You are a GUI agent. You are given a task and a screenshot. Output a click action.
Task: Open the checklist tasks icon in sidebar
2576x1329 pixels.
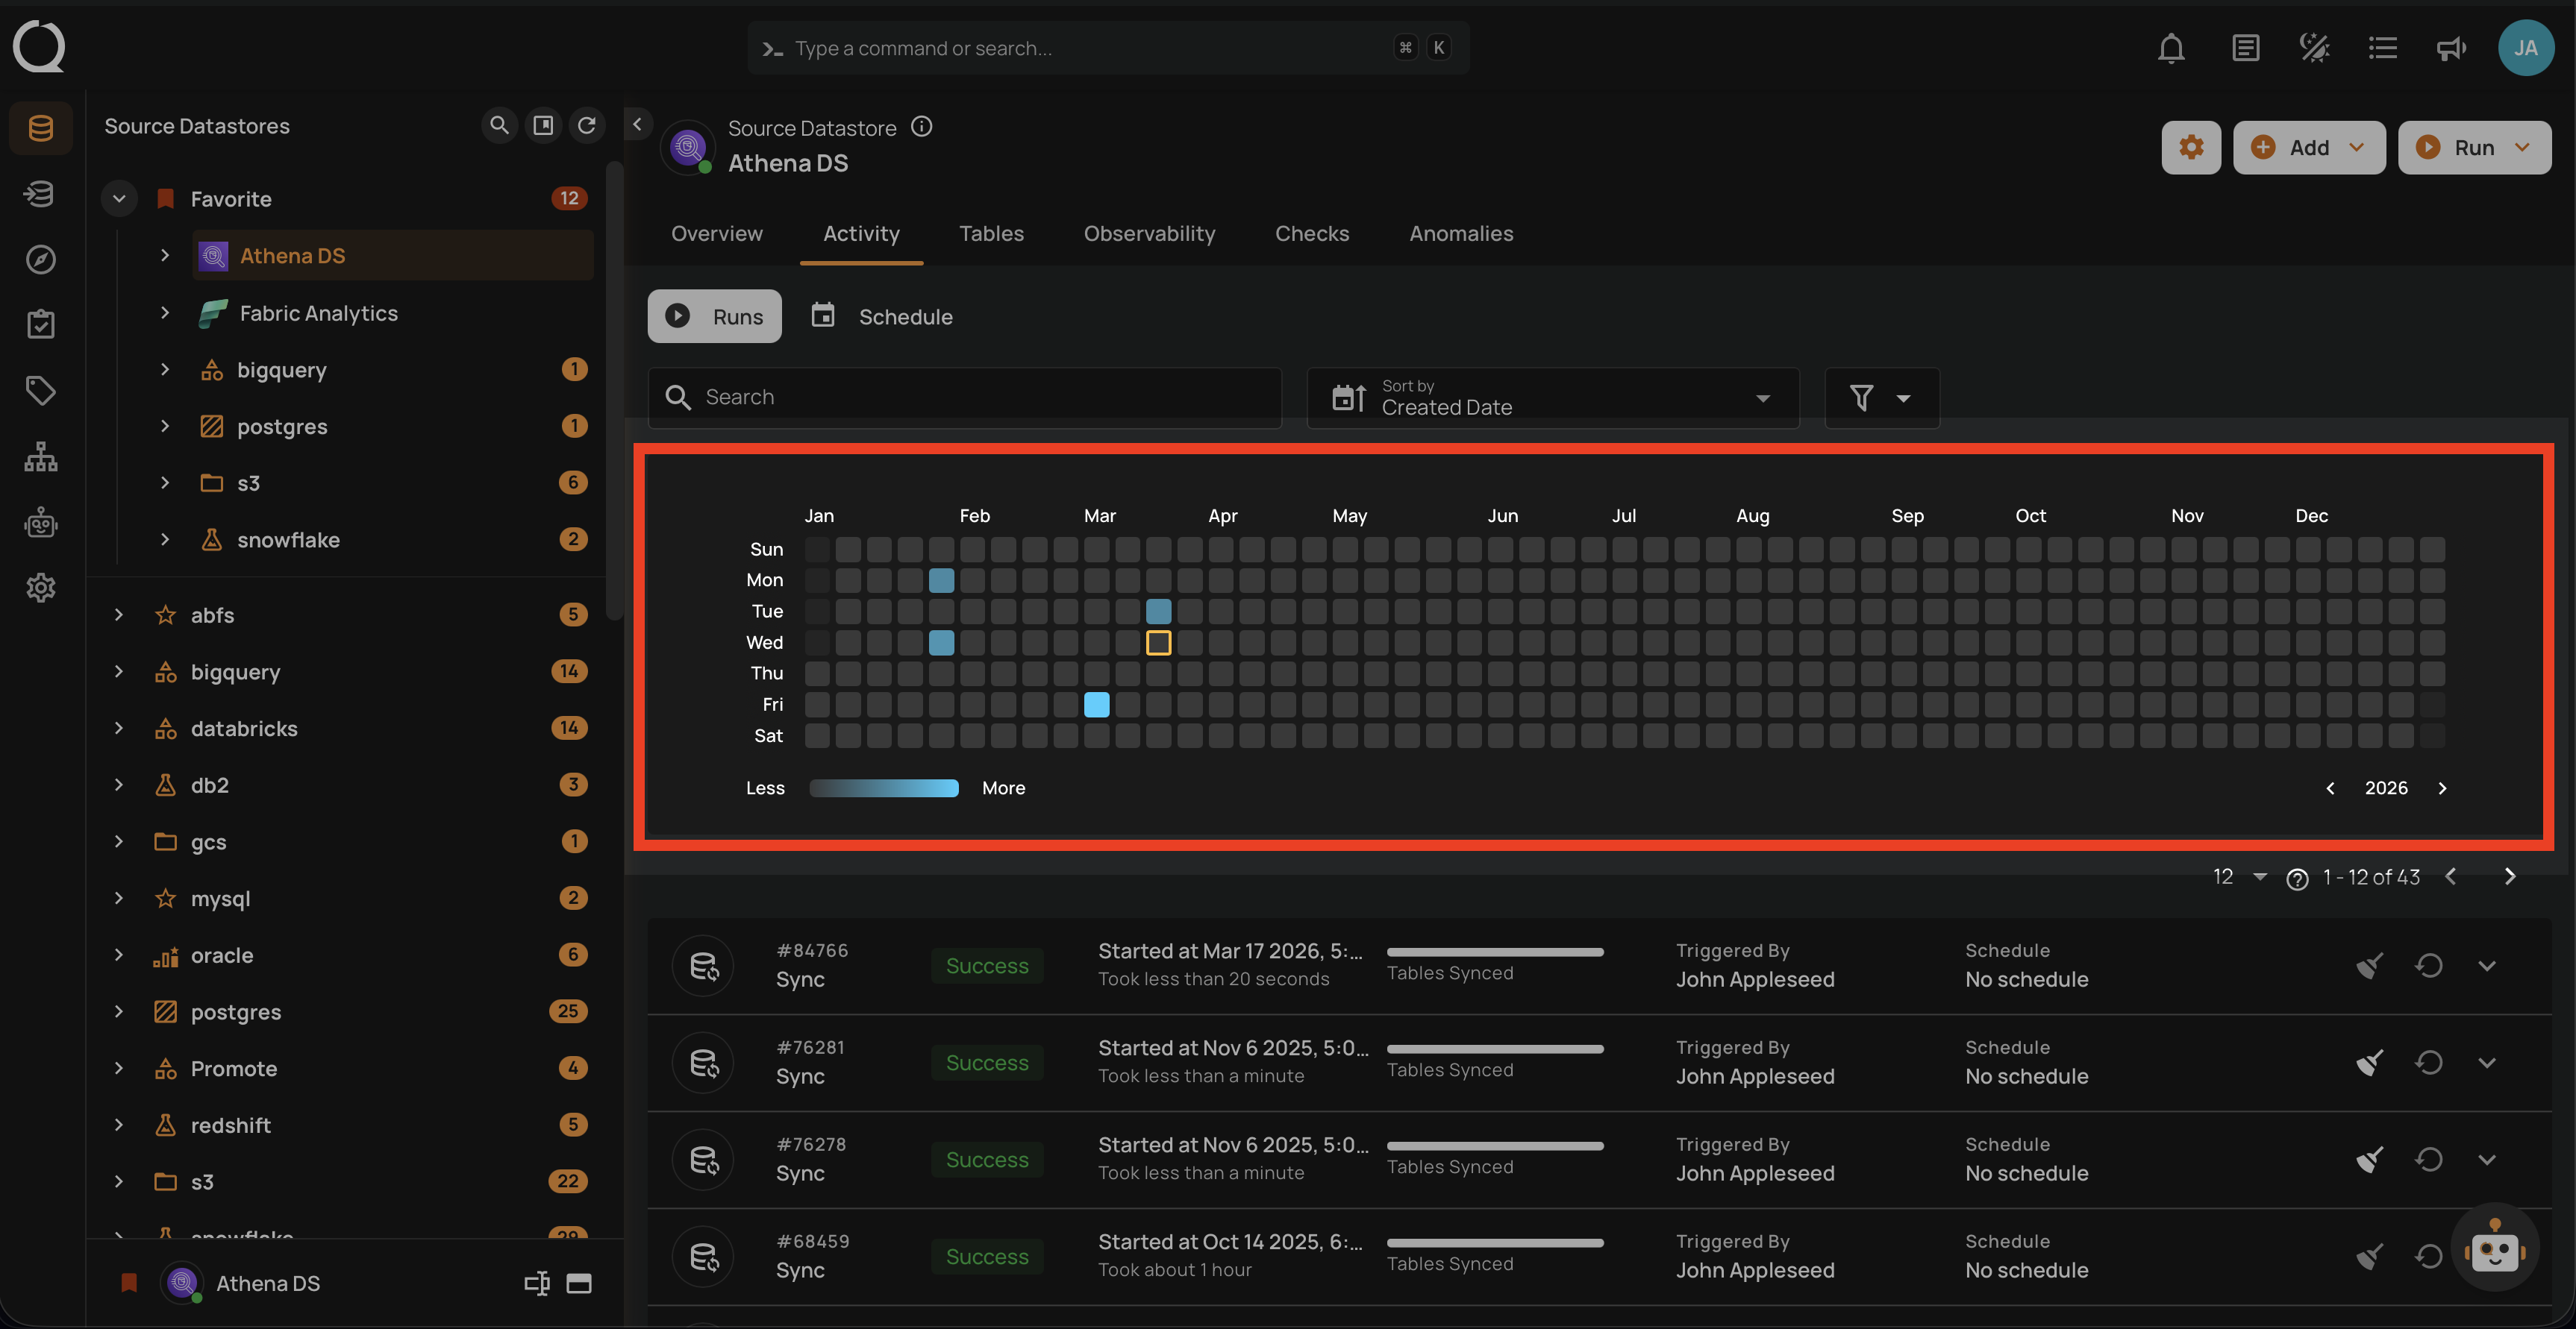40,323
